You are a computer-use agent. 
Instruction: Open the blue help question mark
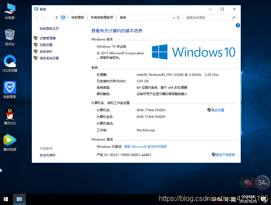(x=238, y=25)
